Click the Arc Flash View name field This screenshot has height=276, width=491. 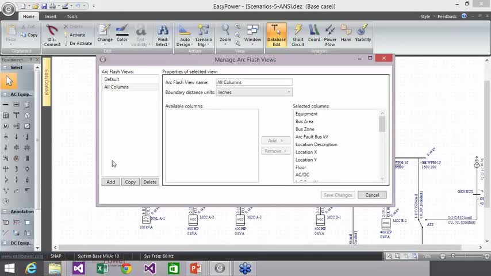pos(254,82)
